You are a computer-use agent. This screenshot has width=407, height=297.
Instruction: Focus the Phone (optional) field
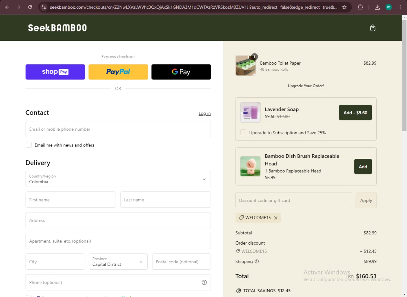pos(118,282)
